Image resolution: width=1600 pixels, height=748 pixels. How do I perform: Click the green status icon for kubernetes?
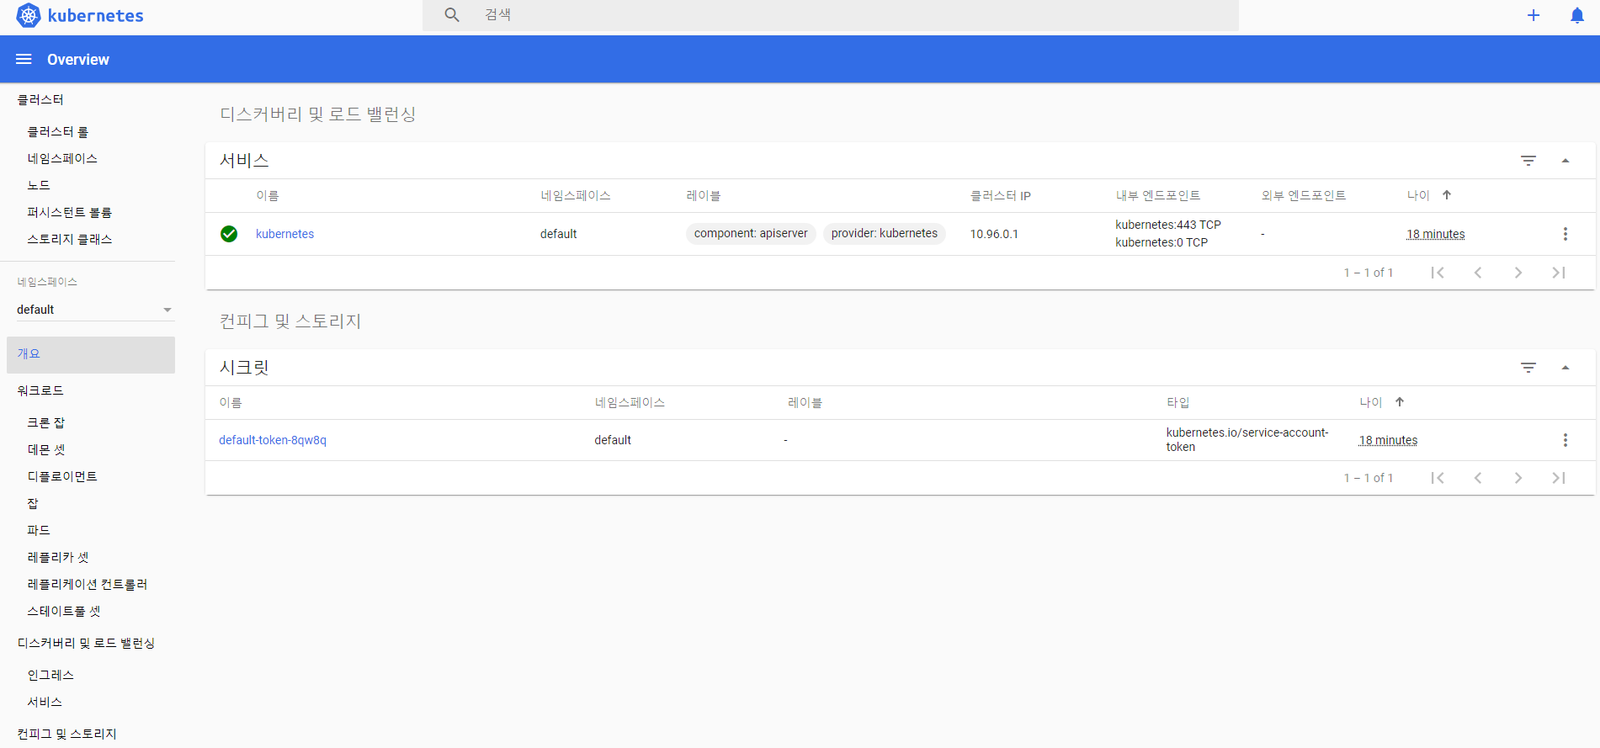(229, 234)
